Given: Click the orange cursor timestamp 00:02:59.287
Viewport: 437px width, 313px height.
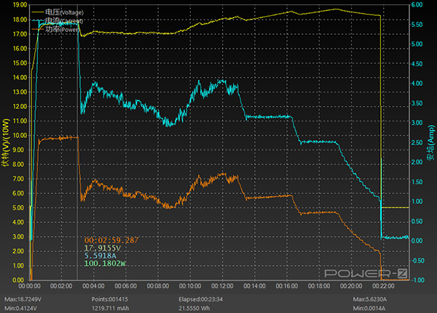Looking at the screenshot, I should coord(111,240).
